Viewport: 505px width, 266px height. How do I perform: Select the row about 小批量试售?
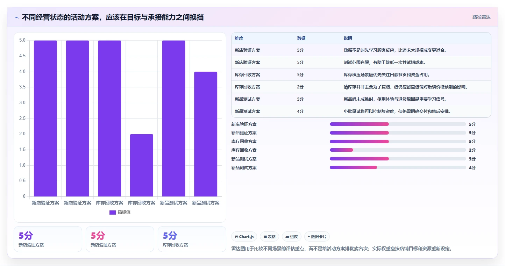361,112
